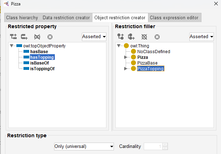This screenshot has width=221, height=154.
Task: Click yellow circle beside PizzaBase
Action: (x=133, y=63)
